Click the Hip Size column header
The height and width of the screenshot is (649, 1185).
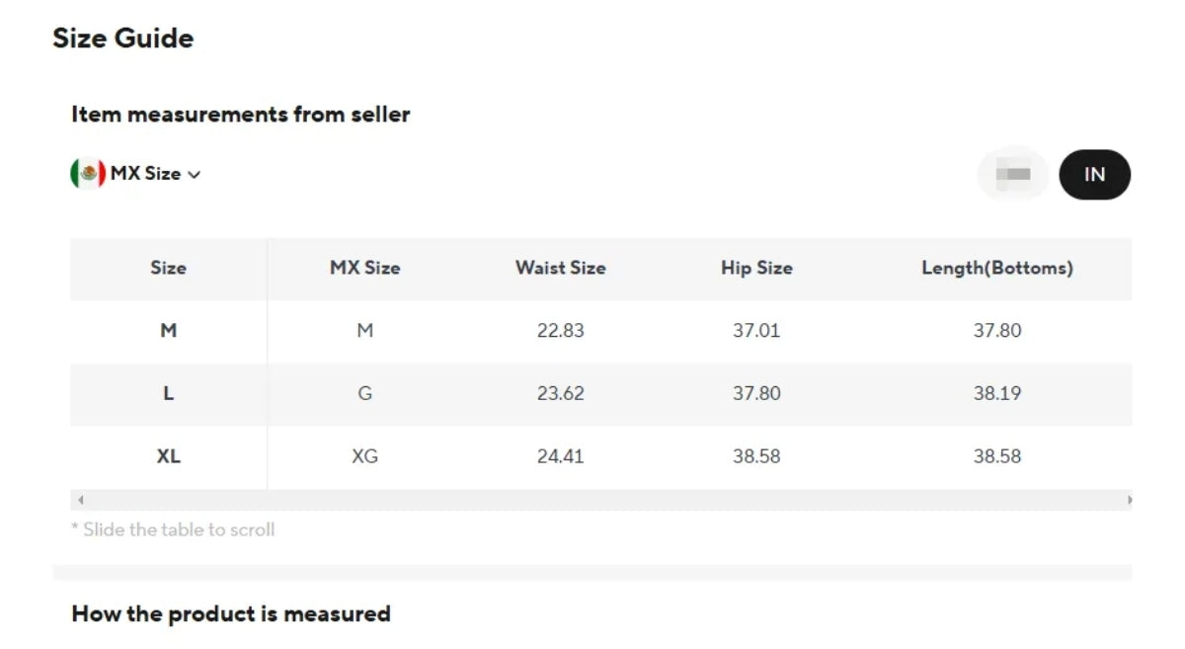click(756, 268)
